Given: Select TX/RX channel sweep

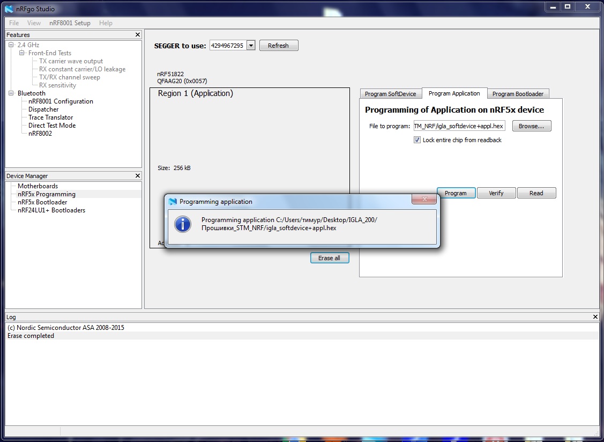Looking at the screenshot, I should coord(69,77).
